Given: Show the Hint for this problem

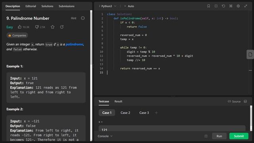Looking at the screenshot, I should click(73, 18).
